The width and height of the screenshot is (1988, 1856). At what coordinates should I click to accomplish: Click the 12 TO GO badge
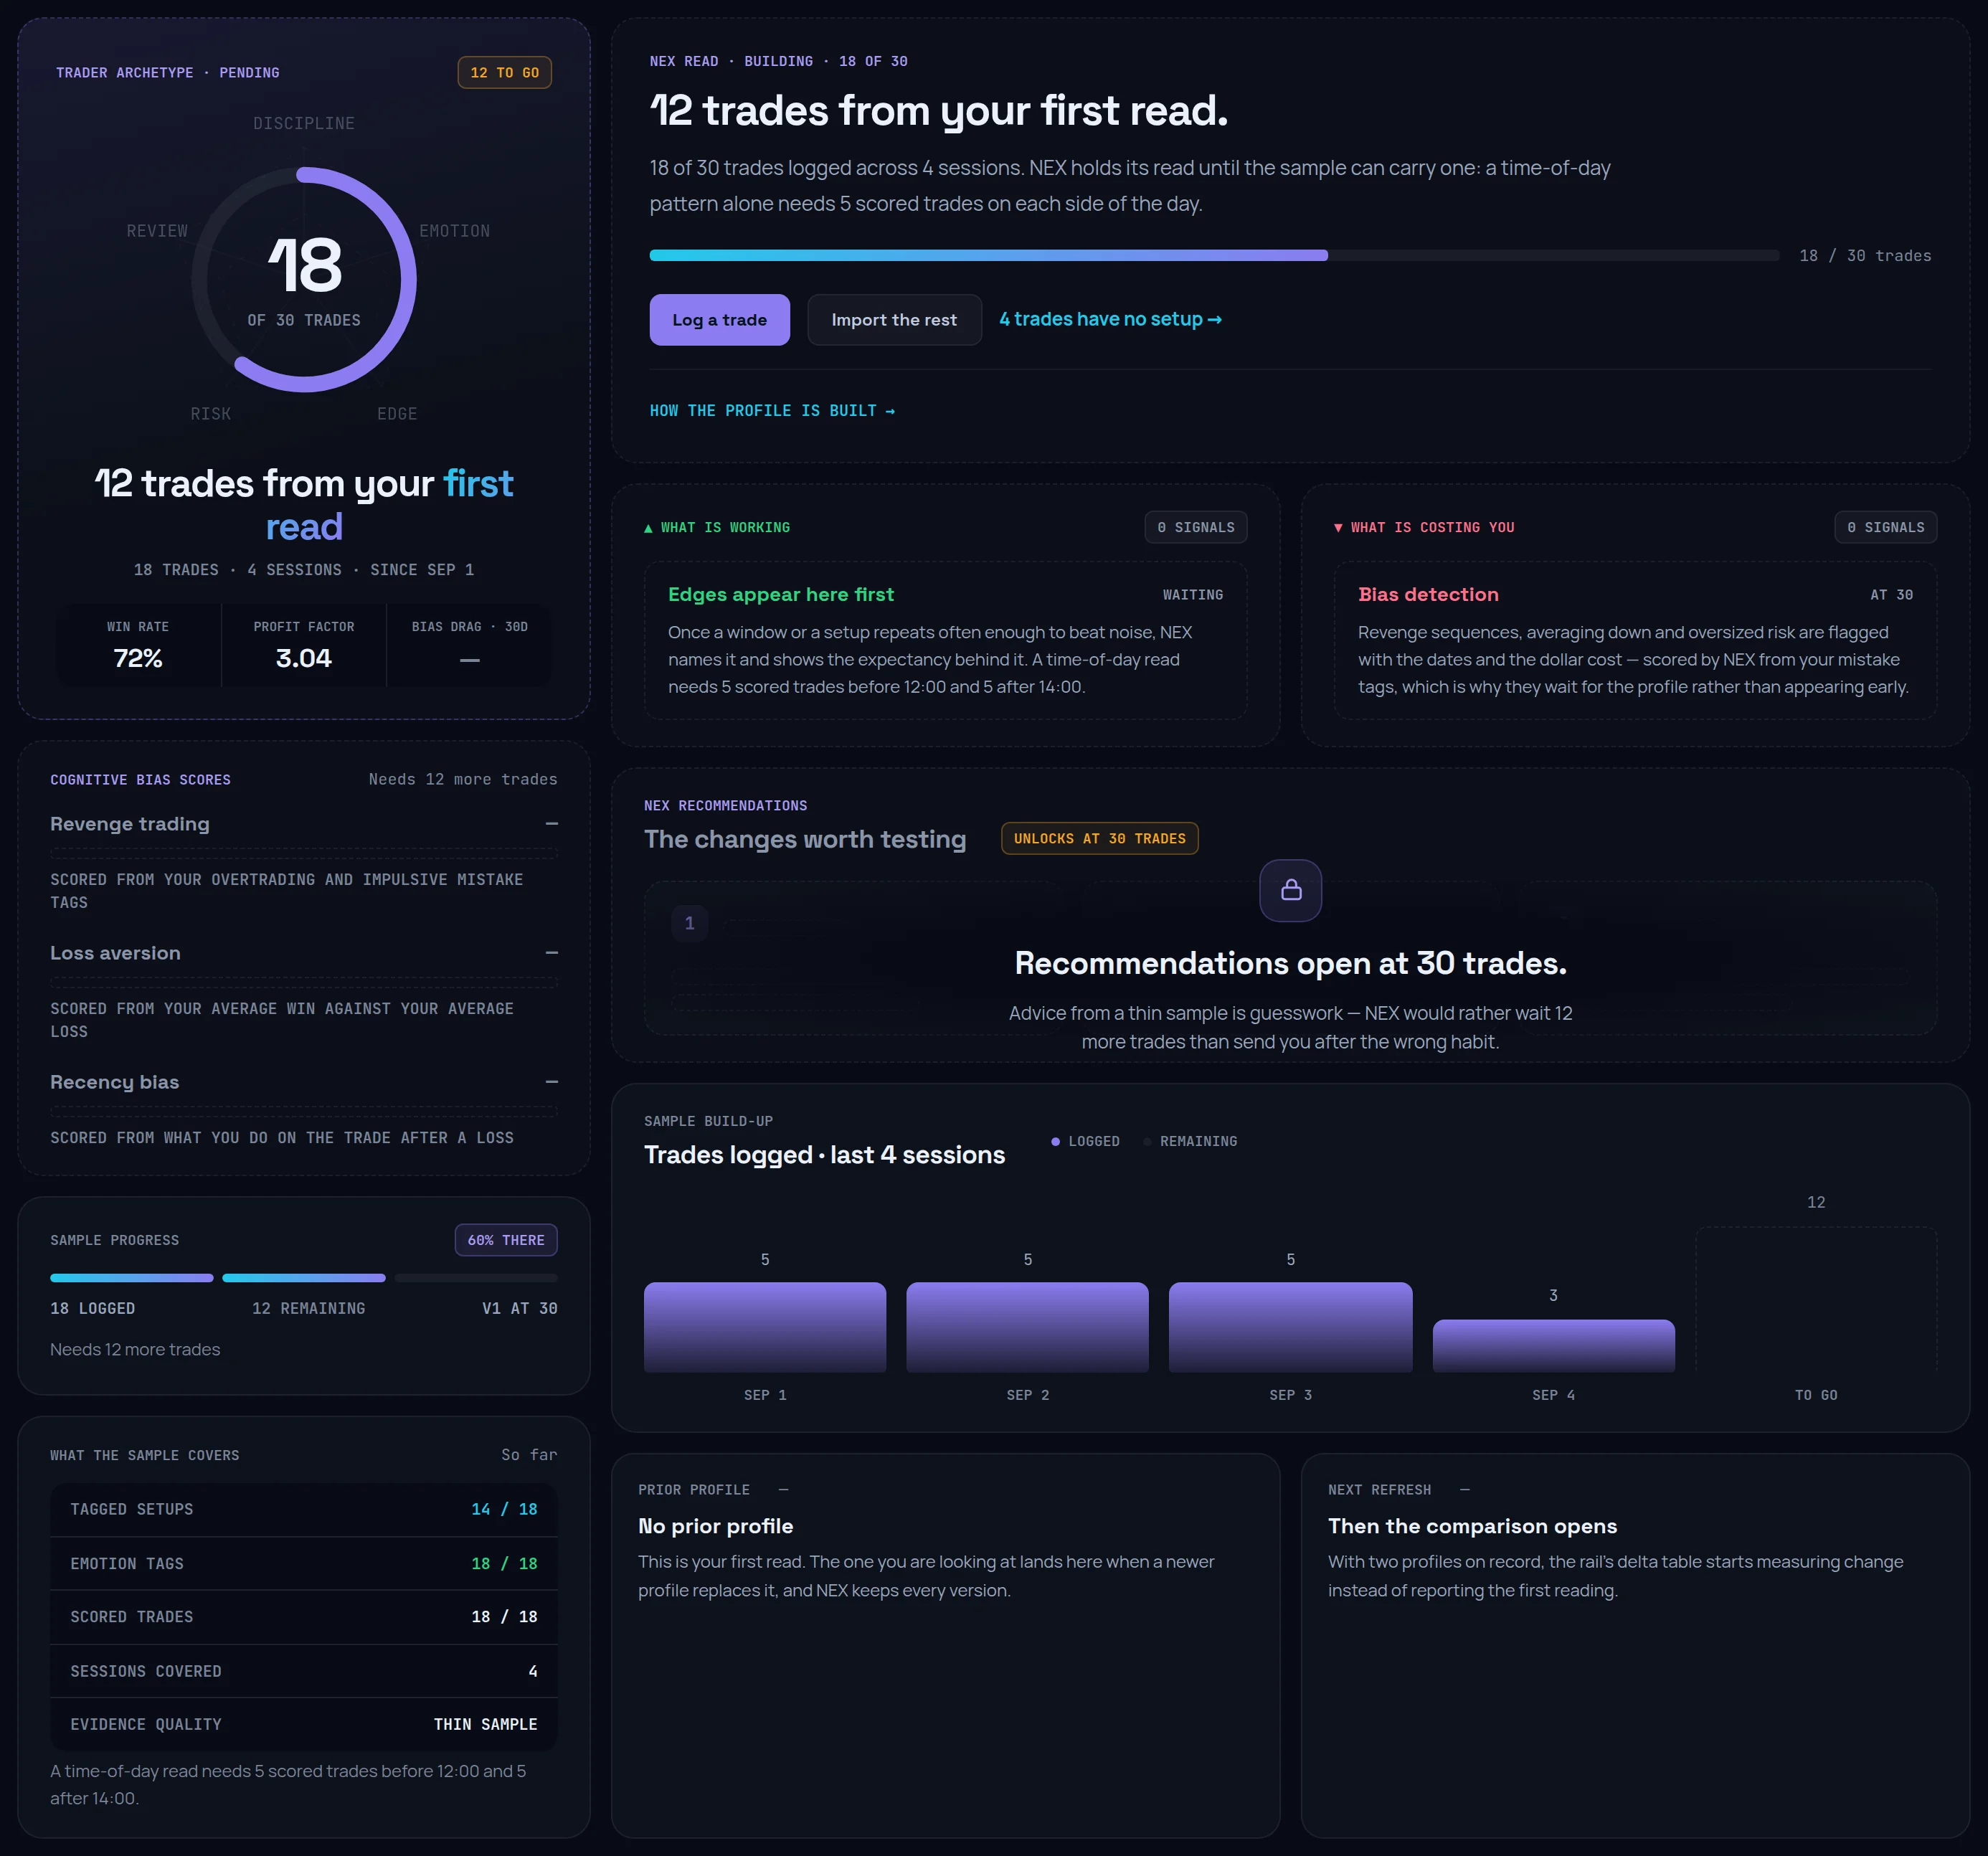[x=504, y=73]
